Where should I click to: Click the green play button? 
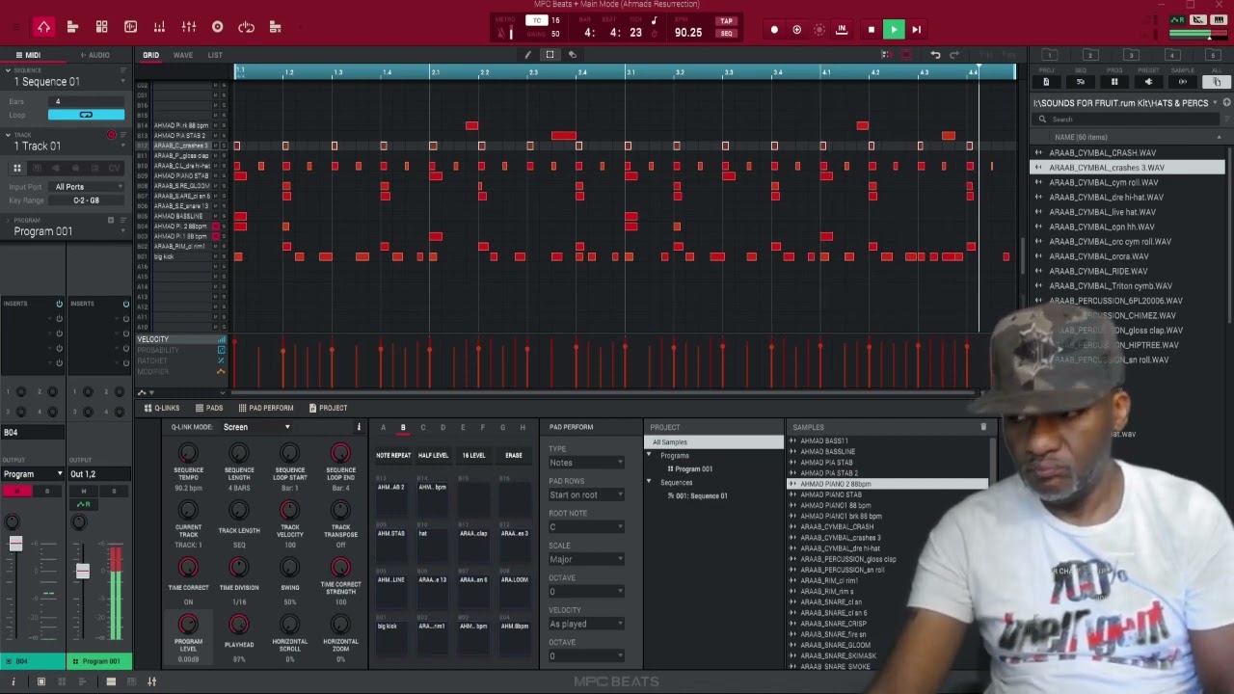[894, 30]
